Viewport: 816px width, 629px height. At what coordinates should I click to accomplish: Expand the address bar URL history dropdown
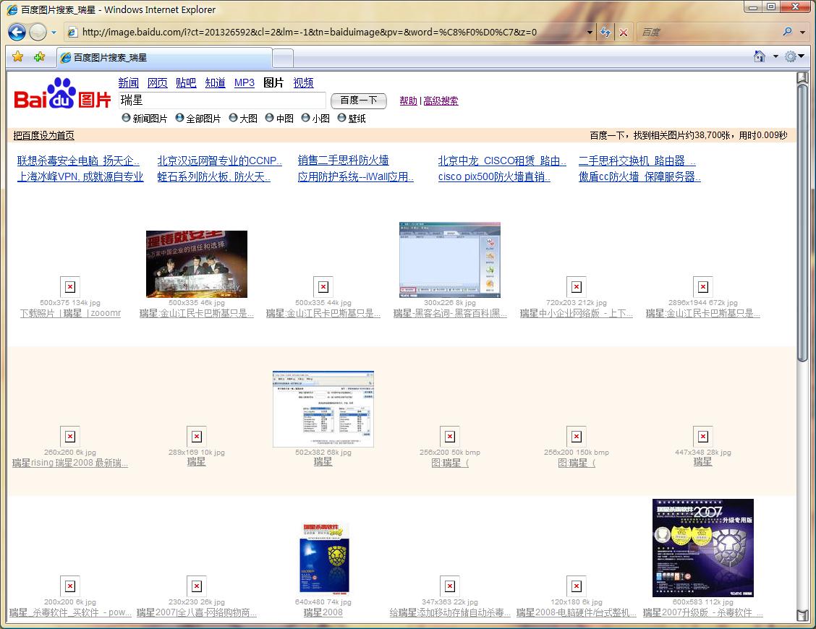coord(590,33)
